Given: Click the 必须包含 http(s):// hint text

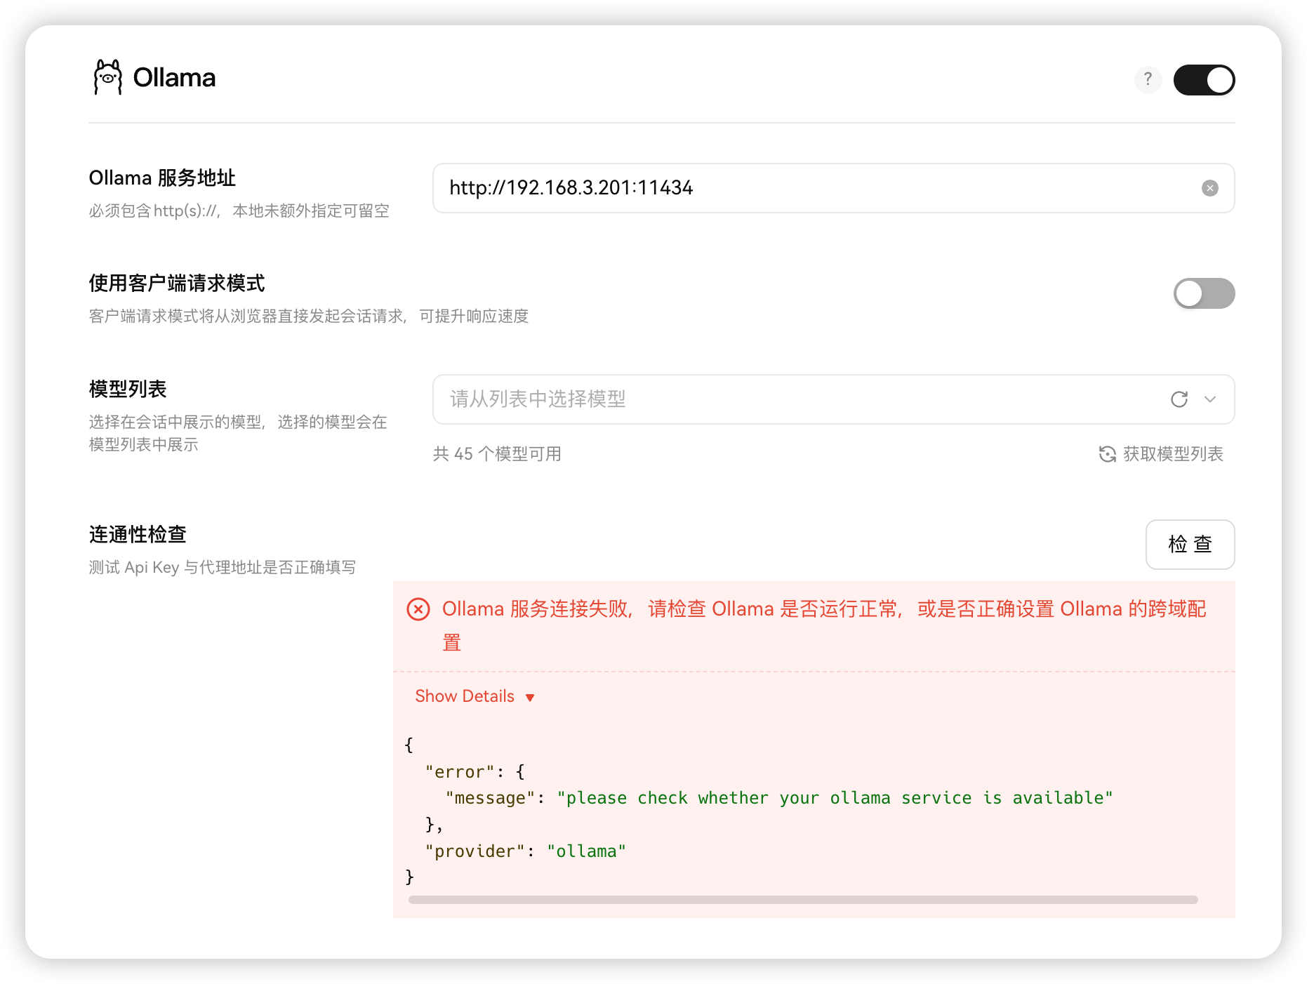Looking at the screenshot, I should (x=239, y=211).
